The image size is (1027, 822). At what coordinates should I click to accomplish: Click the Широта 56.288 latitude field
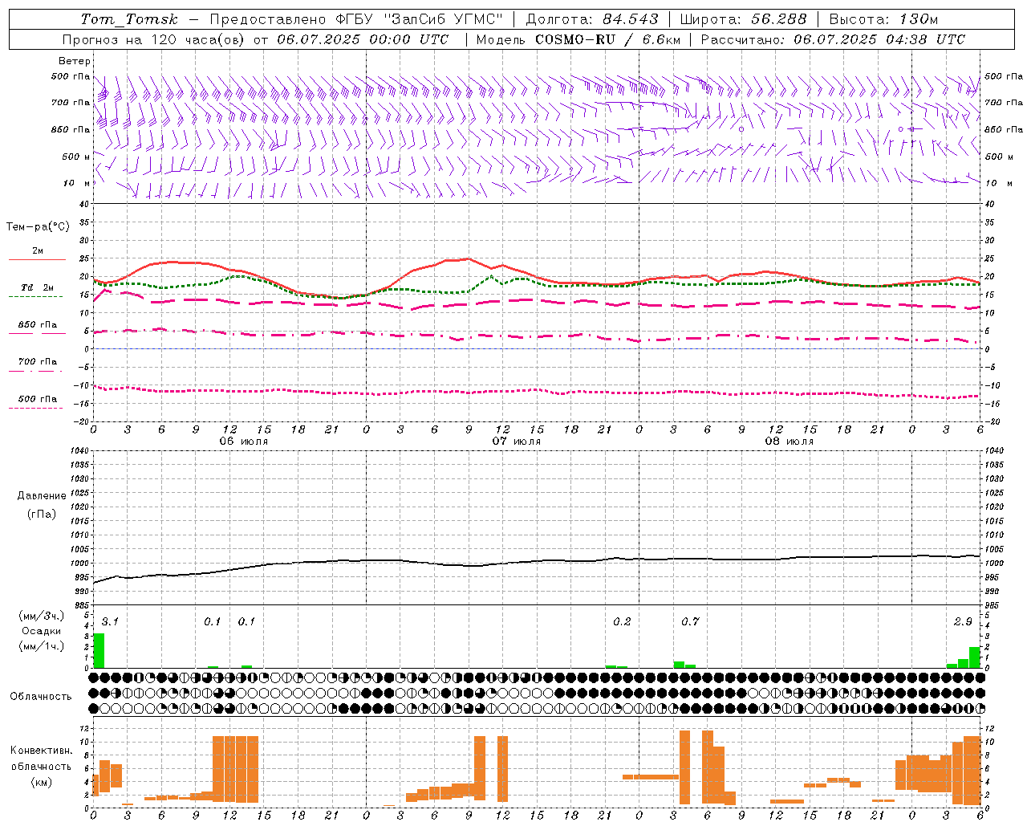click(743, 19)
